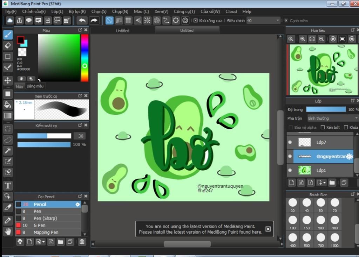Open Pencil brush settings gear
Viewport: 359px width, 257px height.
77,205
